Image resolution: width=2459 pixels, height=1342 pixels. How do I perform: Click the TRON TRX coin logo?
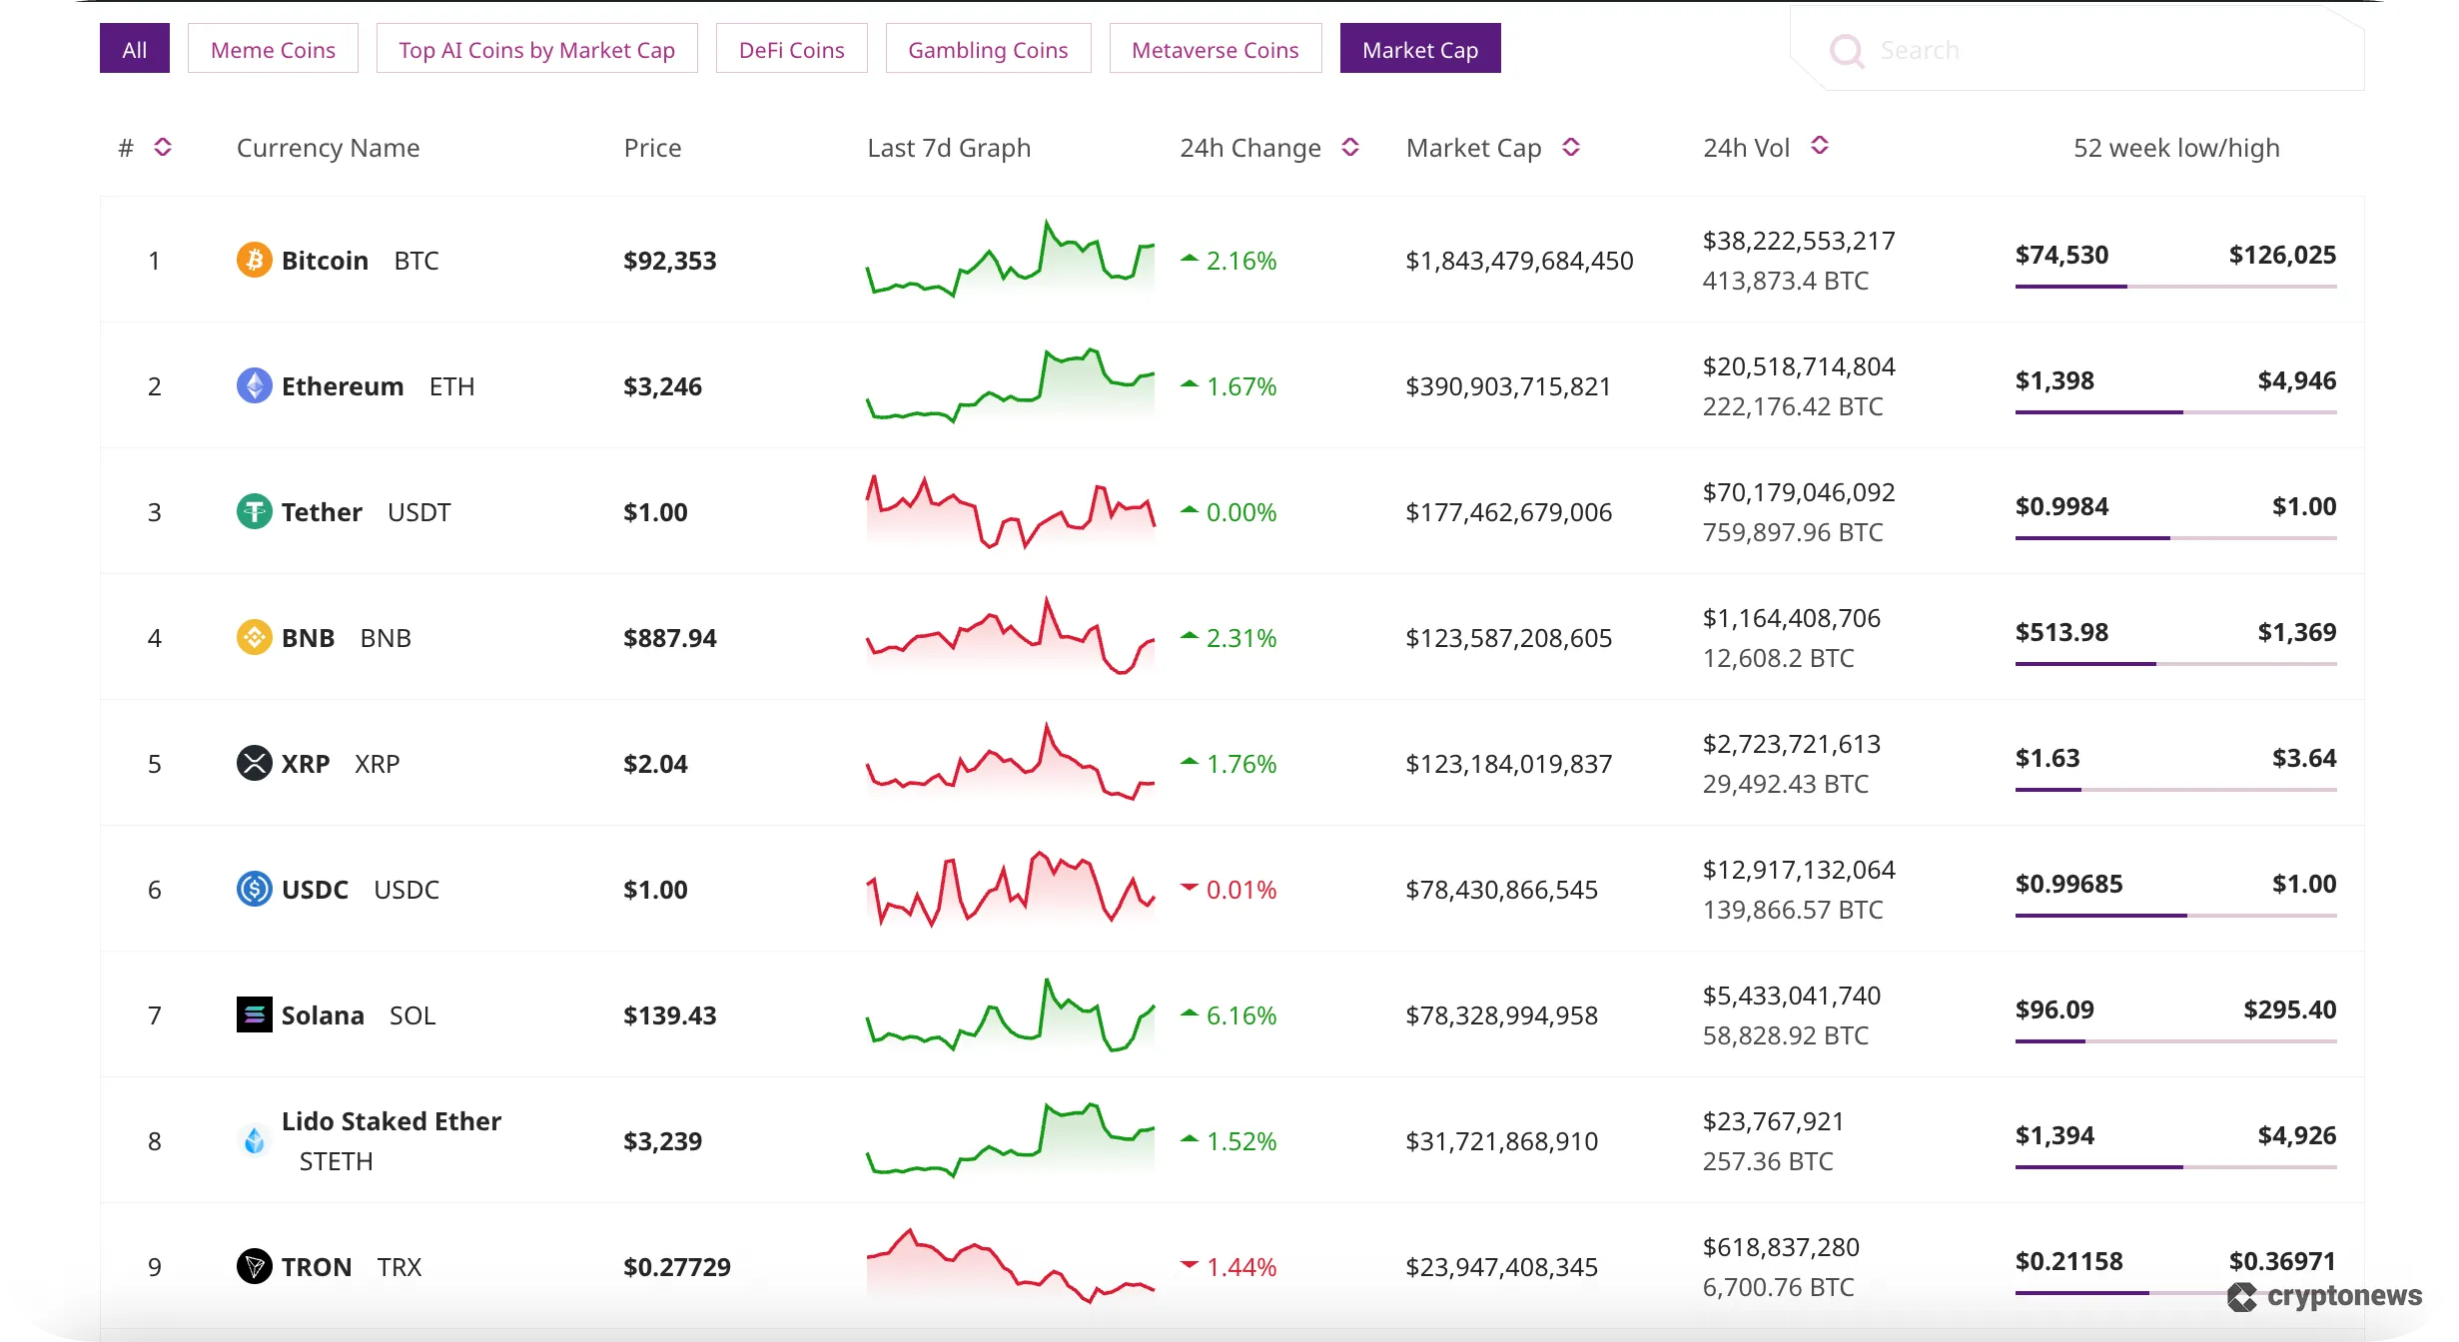point(255,1266)
